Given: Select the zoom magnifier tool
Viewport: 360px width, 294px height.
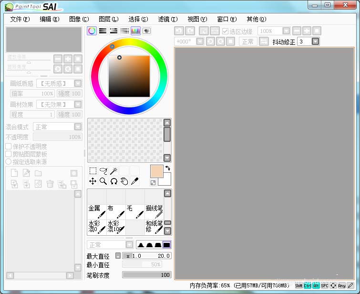Looking at the screenshot, I should tap(103, 181).
